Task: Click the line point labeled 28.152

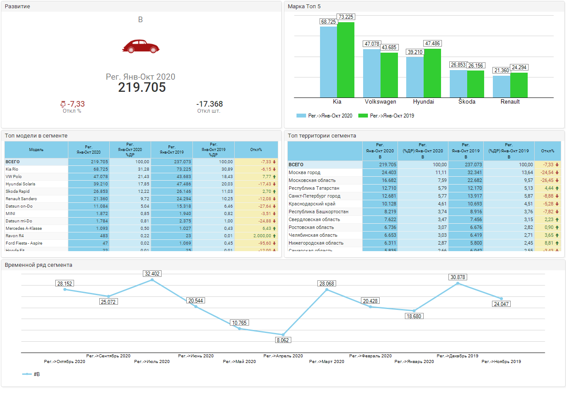Action: point(64,289)
